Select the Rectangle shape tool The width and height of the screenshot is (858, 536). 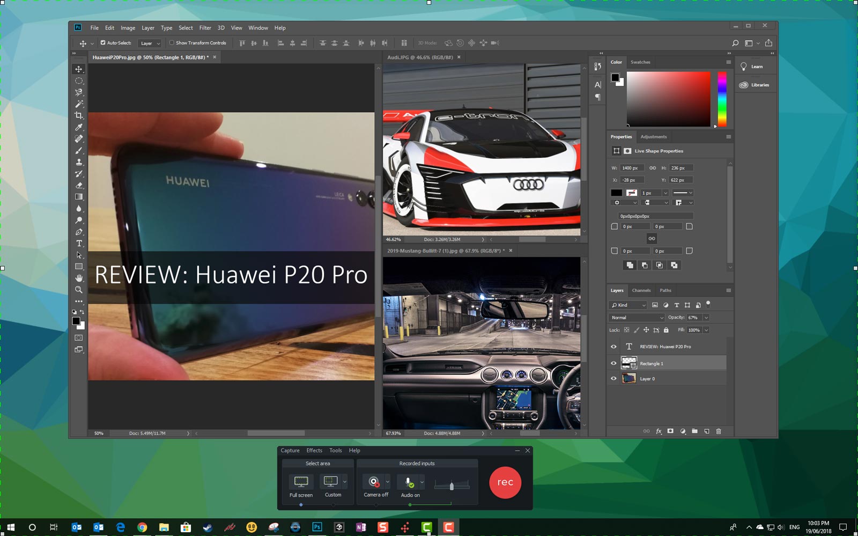tap(79, 267)
